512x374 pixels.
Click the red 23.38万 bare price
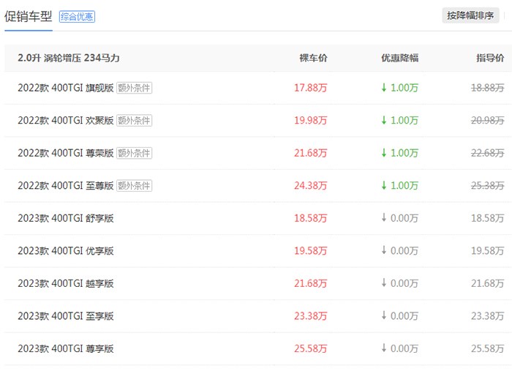tap(311, 316)
